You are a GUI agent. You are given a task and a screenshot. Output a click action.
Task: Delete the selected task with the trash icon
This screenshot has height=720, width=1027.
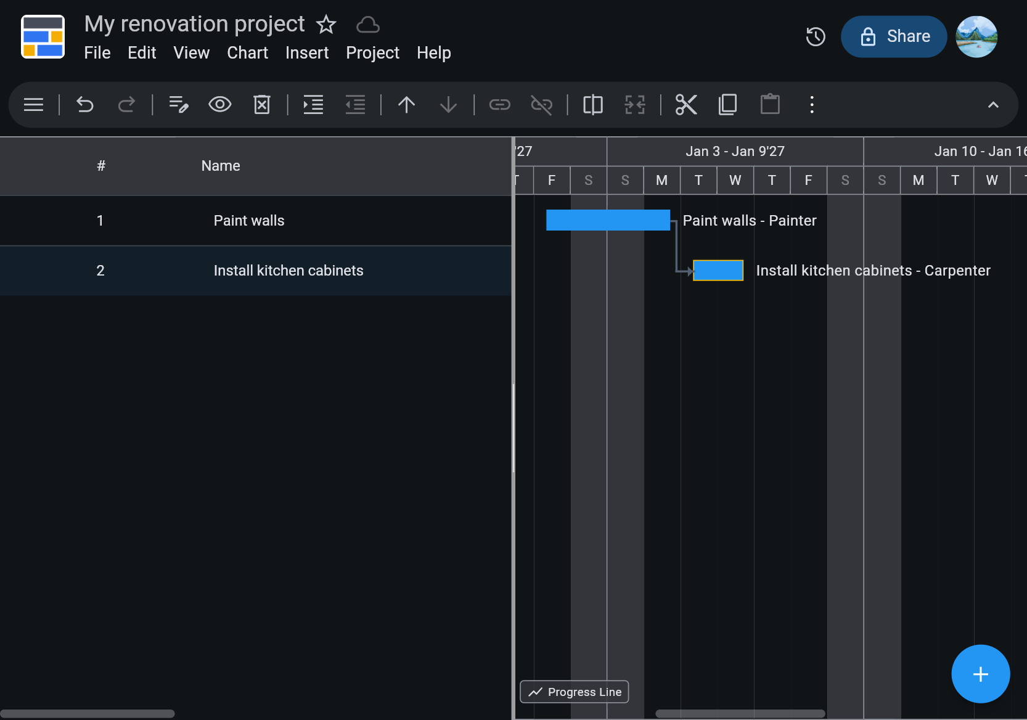(262, 105)
